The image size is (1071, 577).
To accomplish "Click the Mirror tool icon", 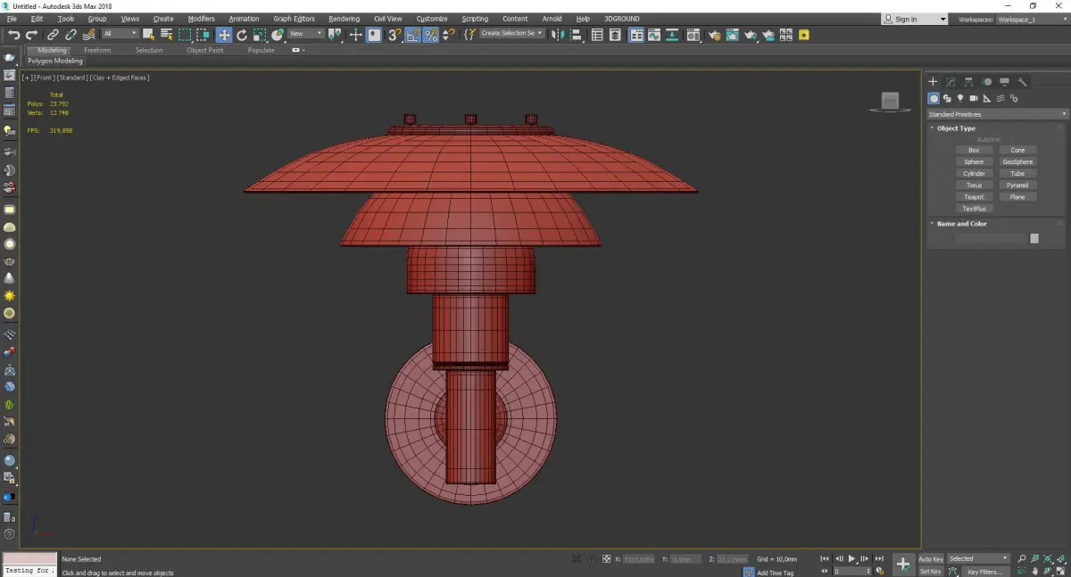I will tap(557, 35).
